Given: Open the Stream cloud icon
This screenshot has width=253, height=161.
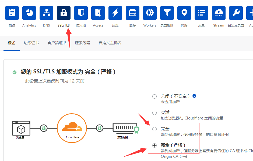Looking at the screenshot, I should coord(219,13).
